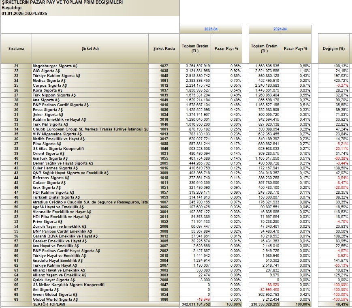The height and width of the screenshot is (308, 352).
Task: Click company code 3016 cell
Action: pos(164,120)
